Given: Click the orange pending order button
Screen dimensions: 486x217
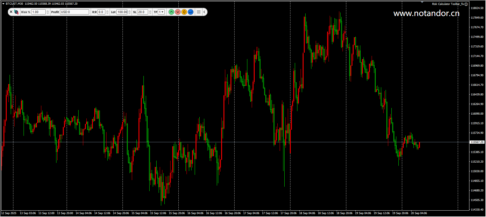Looking at the screenshot, I should pyautogui.click(x=184, y=12).
